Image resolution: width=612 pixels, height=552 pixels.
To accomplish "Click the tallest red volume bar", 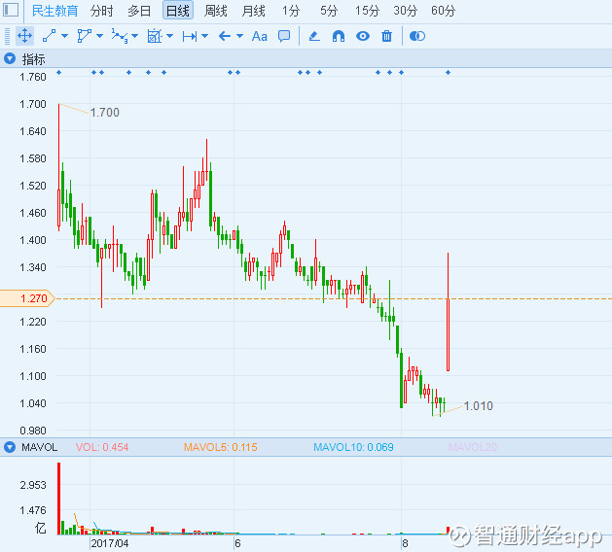I will [x=59, y=499].
